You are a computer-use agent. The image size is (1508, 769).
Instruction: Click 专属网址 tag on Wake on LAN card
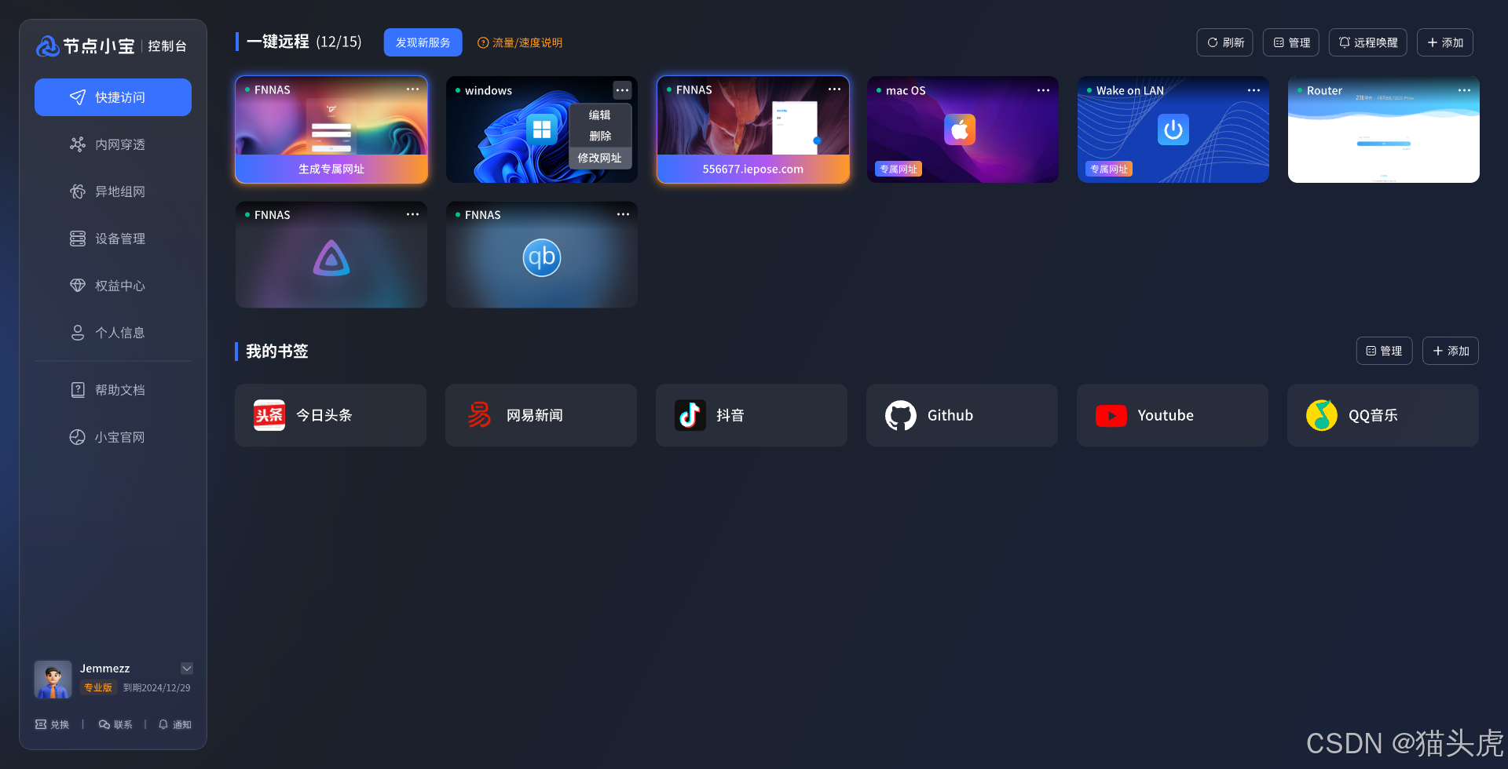tap(1109, 169)
